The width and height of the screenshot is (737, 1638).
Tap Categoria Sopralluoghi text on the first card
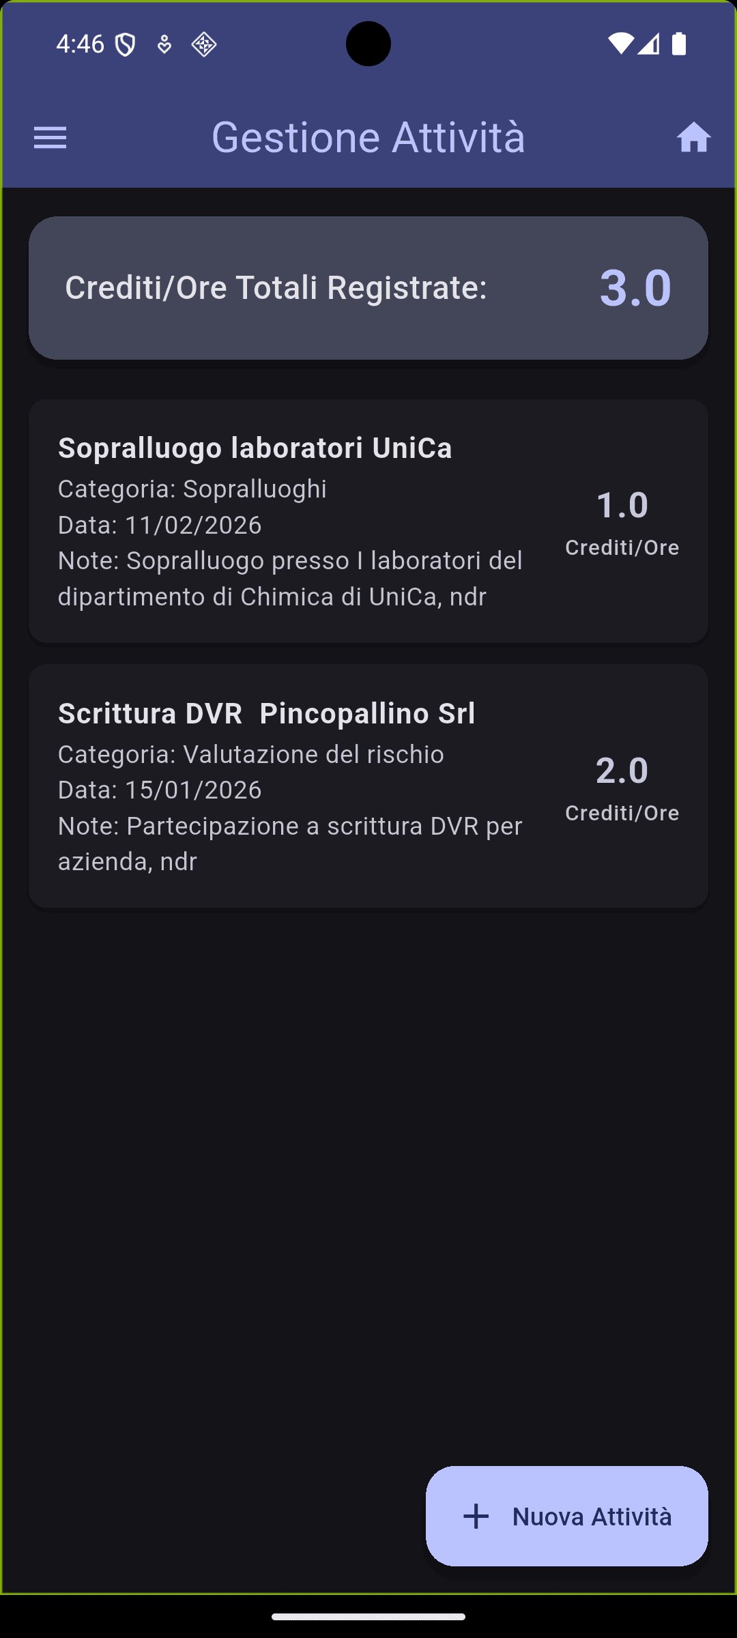[x=192, y=489]
